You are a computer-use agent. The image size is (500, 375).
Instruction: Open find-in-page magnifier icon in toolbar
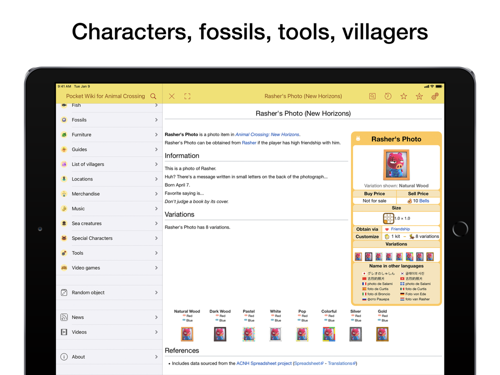pos(372,96)
